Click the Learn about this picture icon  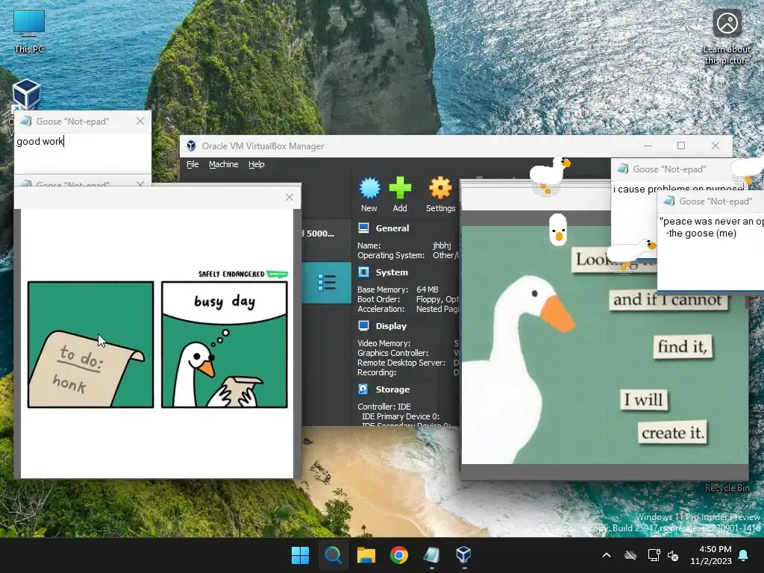point(727,23)
